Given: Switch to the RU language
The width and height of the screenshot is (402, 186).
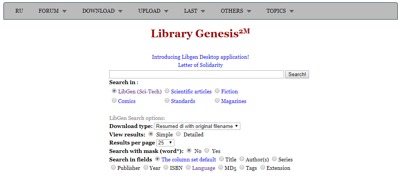Looking at the screenshot, I should 19,11.
